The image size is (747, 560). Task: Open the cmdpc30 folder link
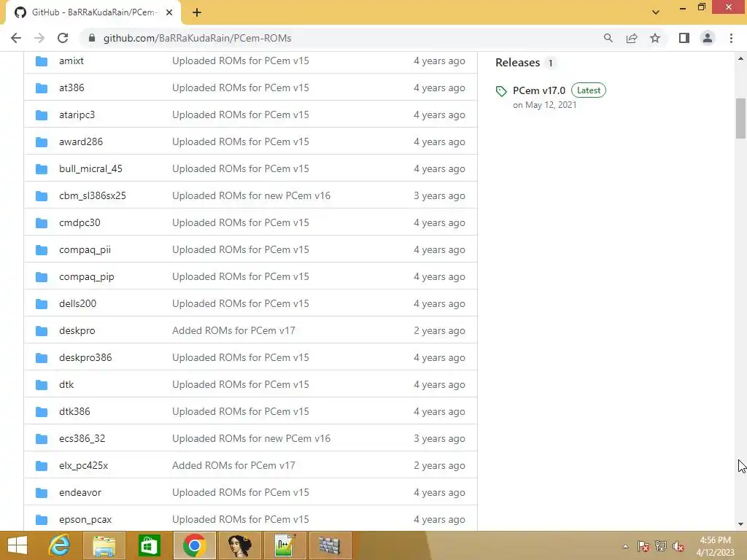[x=80, y=223]
